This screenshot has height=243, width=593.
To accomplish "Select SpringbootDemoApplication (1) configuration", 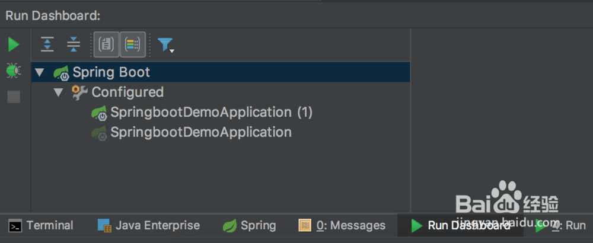I will click(211, 112).
